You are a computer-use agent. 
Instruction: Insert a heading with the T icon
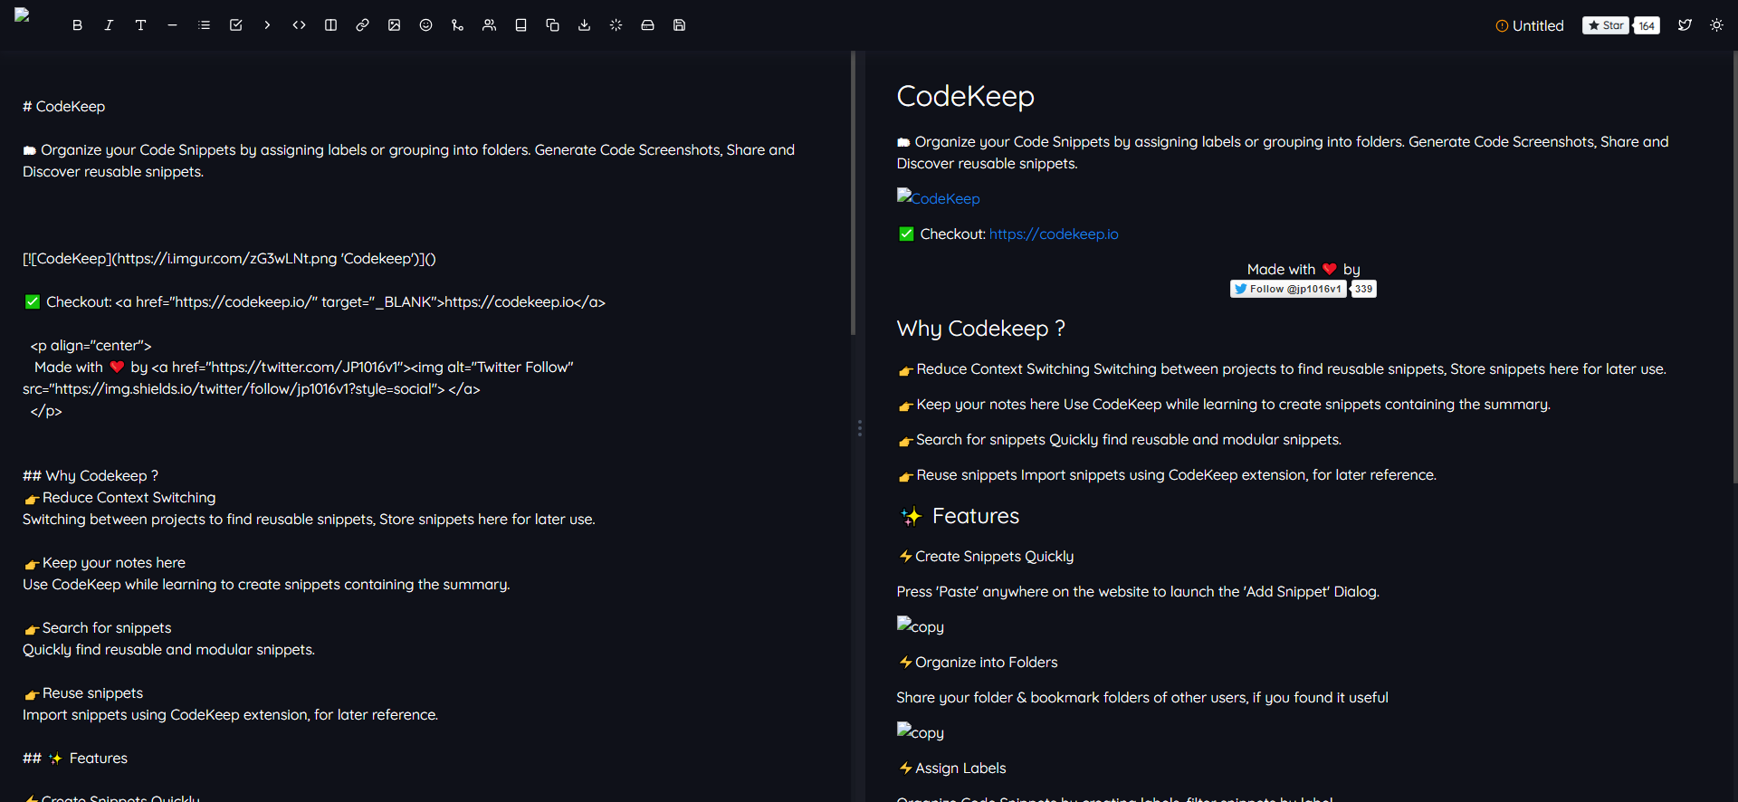[x=140, y=25]
